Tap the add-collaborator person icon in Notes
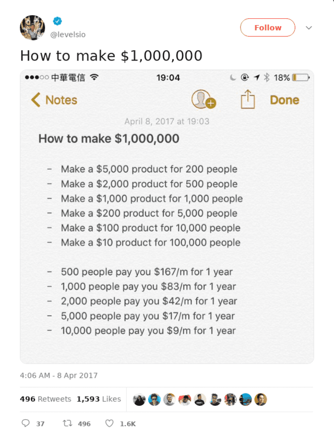Viewport: 334px width, 444px height. click(x=202, y=101)
